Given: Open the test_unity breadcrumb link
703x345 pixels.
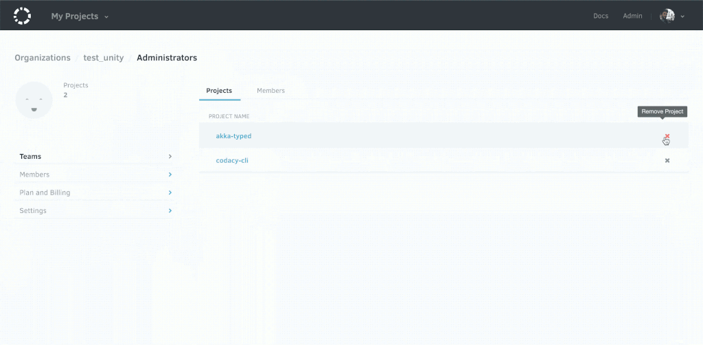Looking at the screenshot, I should [x=104, y=58].
